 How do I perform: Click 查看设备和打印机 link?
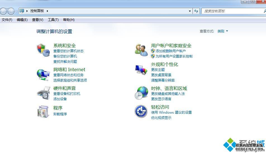pos(67,94)
